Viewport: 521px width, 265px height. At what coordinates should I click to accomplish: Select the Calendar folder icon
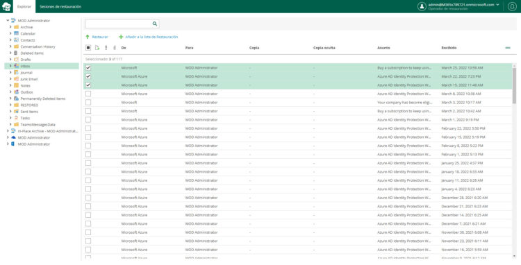tap(16, 33)
